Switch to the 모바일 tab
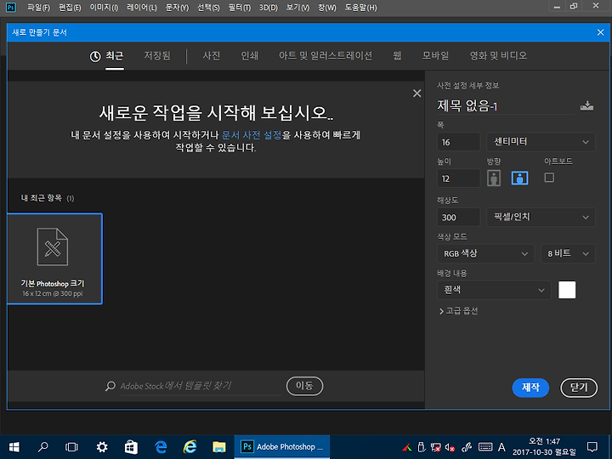 pos(435,56)
